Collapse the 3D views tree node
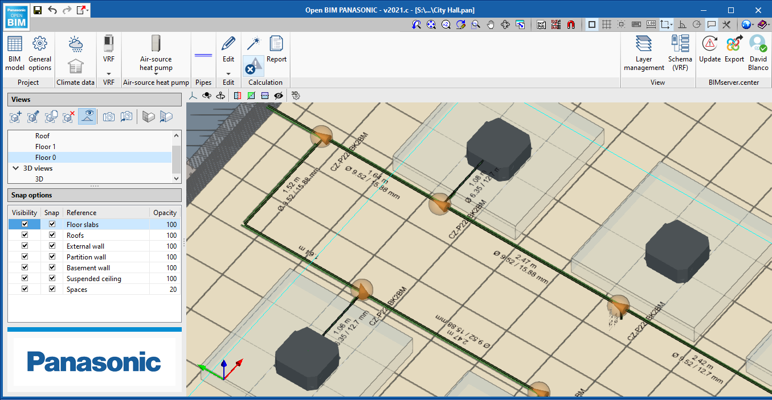Image resolution: width=772 pixels, height=400 pixels. tap(15, 168)
